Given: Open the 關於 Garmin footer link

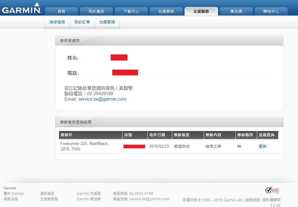Looking at the screenshot, I should tap(14, 194).
